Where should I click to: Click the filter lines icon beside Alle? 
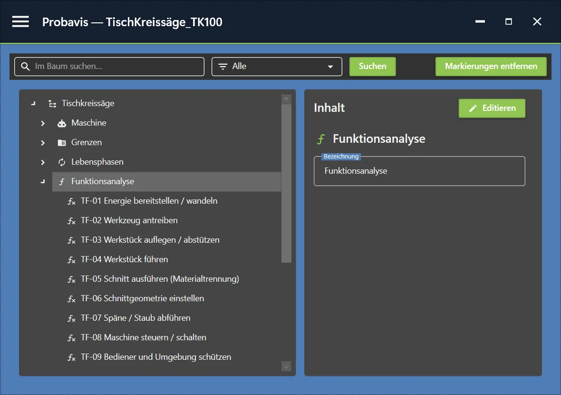223,66
